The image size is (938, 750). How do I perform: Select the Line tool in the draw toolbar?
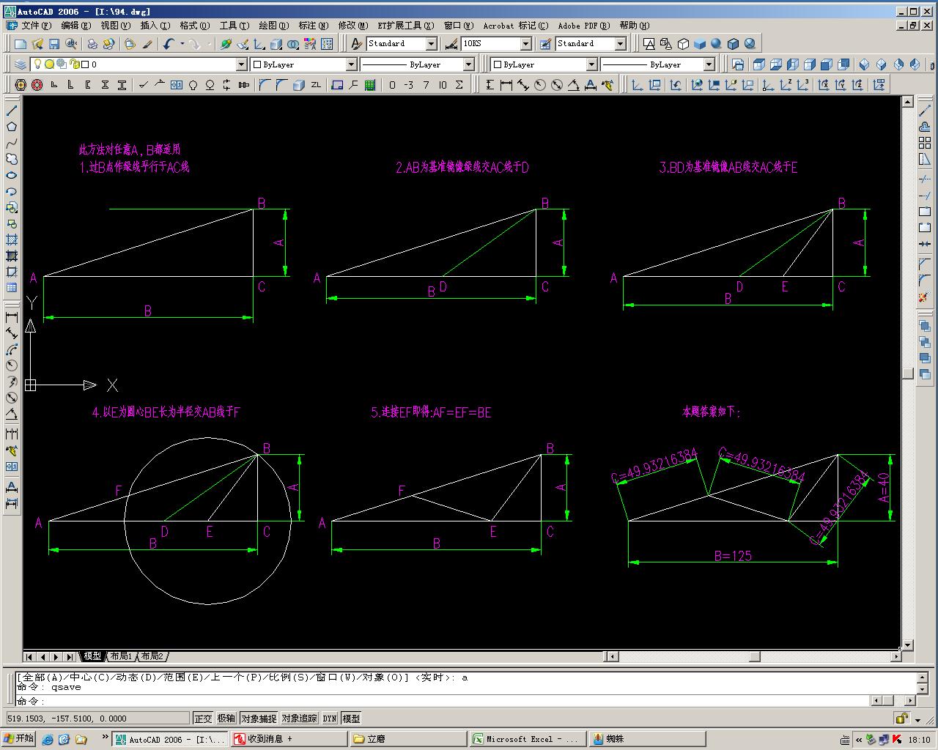pos(12,111)
